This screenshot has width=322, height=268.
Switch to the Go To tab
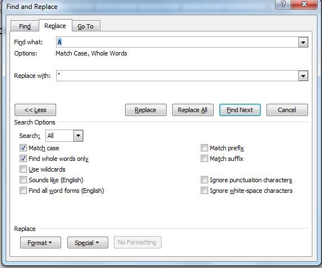(86, 26)
